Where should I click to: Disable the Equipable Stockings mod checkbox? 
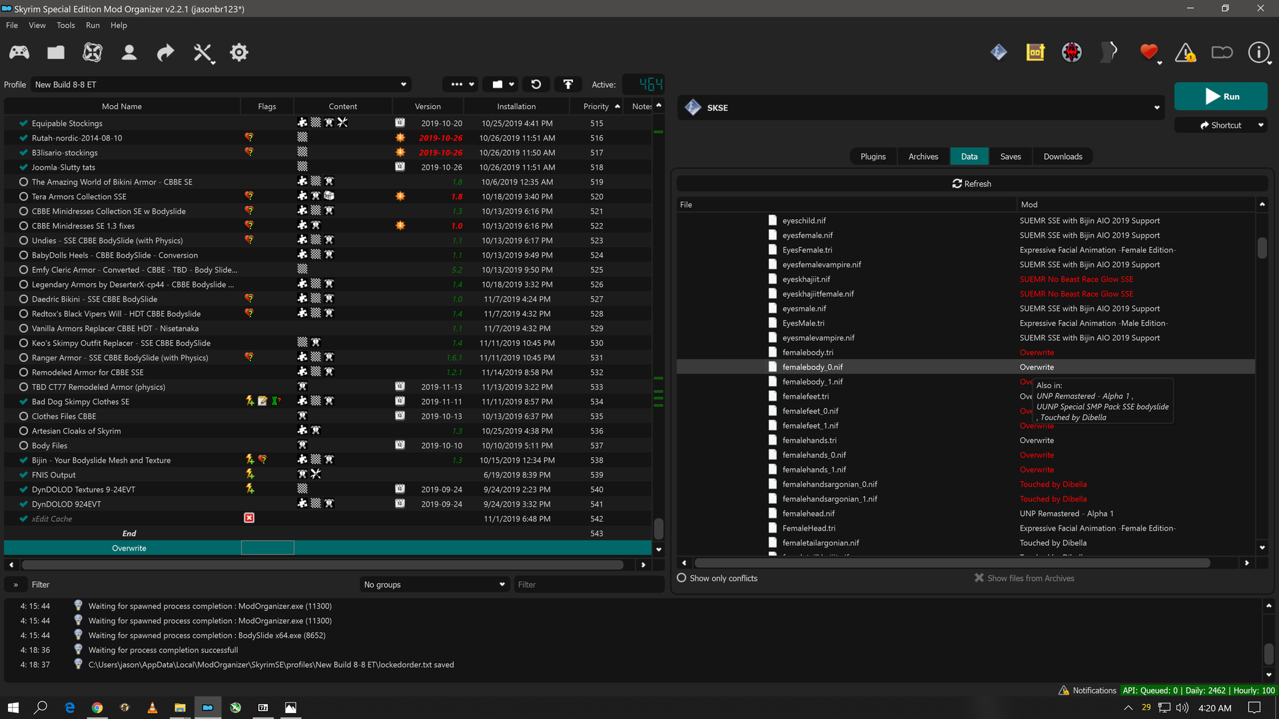pyautogui.click(x=23, y=123)
